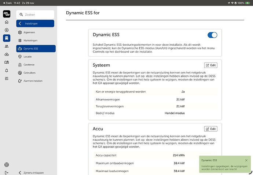Viewport: 253px width, 175px height.
Task: Dismiss the Dynamic ESS notification
Action: coord(246,160)
